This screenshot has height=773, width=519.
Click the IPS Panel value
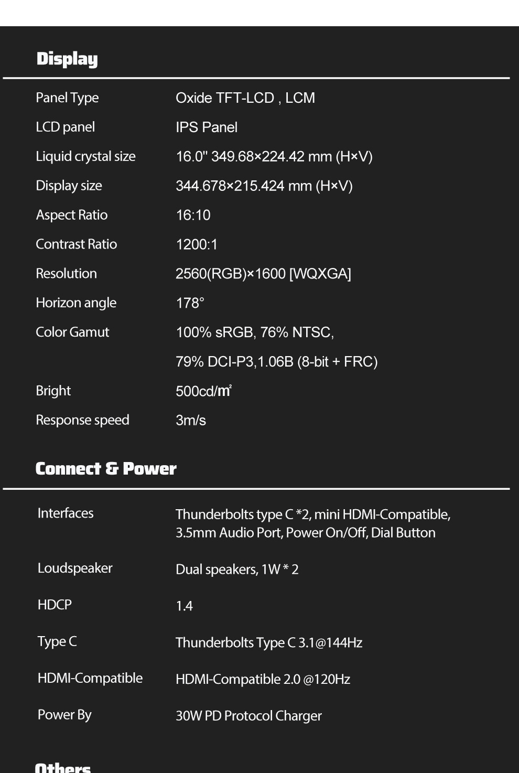click(207, 127)
